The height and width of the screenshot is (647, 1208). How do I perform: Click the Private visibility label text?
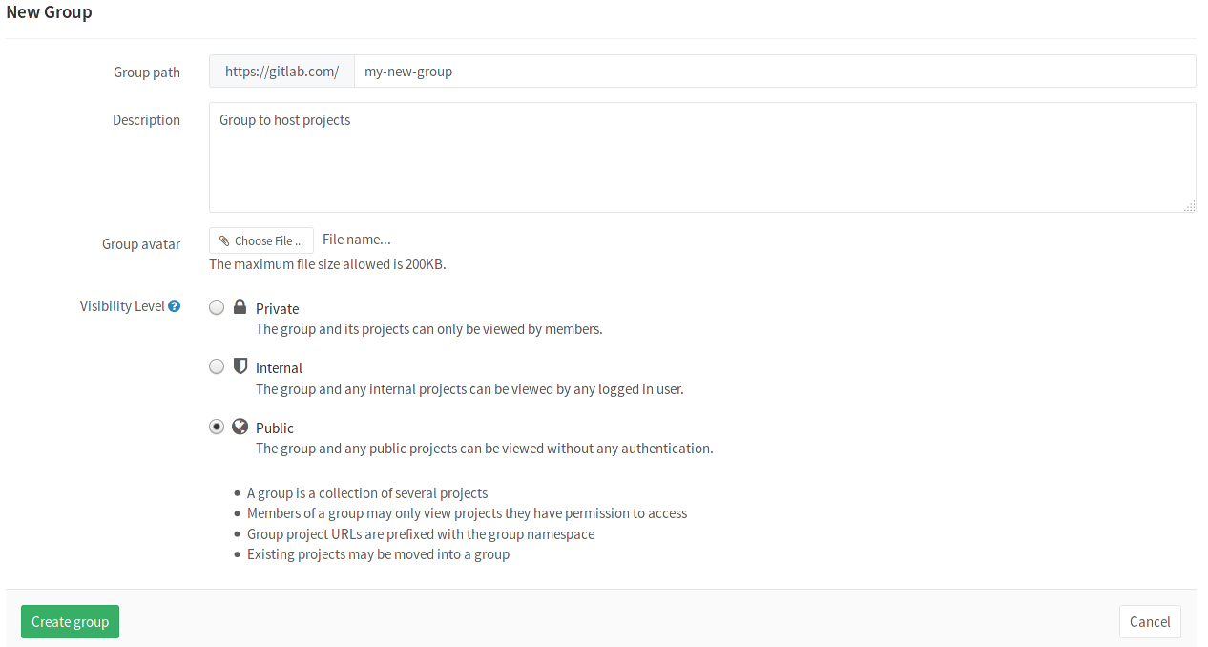tap(277, 308)
